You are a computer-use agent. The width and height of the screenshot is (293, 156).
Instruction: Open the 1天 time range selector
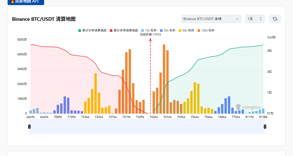click(x=255, y=19)
